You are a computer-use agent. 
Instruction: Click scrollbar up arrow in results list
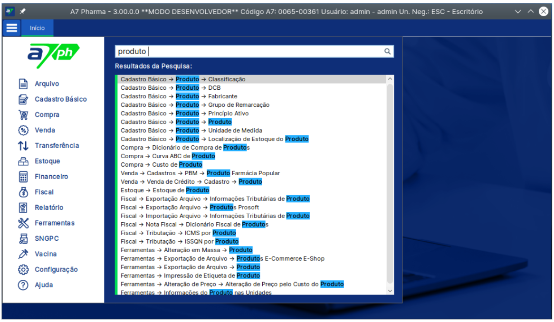[x=390, y=79]
